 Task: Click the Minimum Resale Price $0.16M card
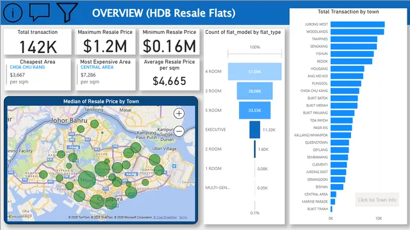click(169, 42)
